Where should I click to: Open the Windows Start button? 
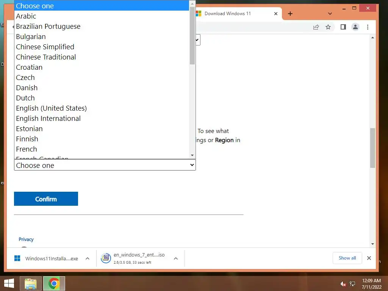[9, 283]
